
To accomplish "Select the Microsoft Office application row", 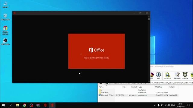I will click(x=138, y=95).
